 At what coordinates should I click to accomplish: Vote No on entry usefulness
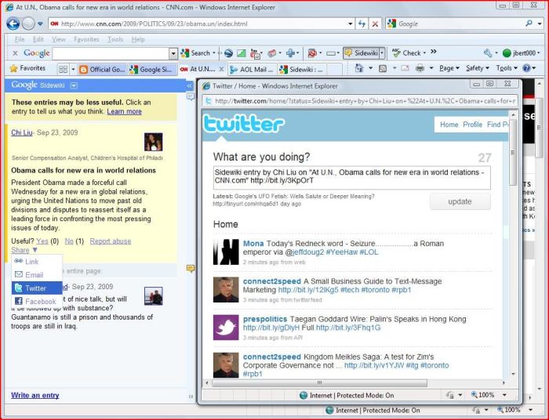tap(69, 241)
